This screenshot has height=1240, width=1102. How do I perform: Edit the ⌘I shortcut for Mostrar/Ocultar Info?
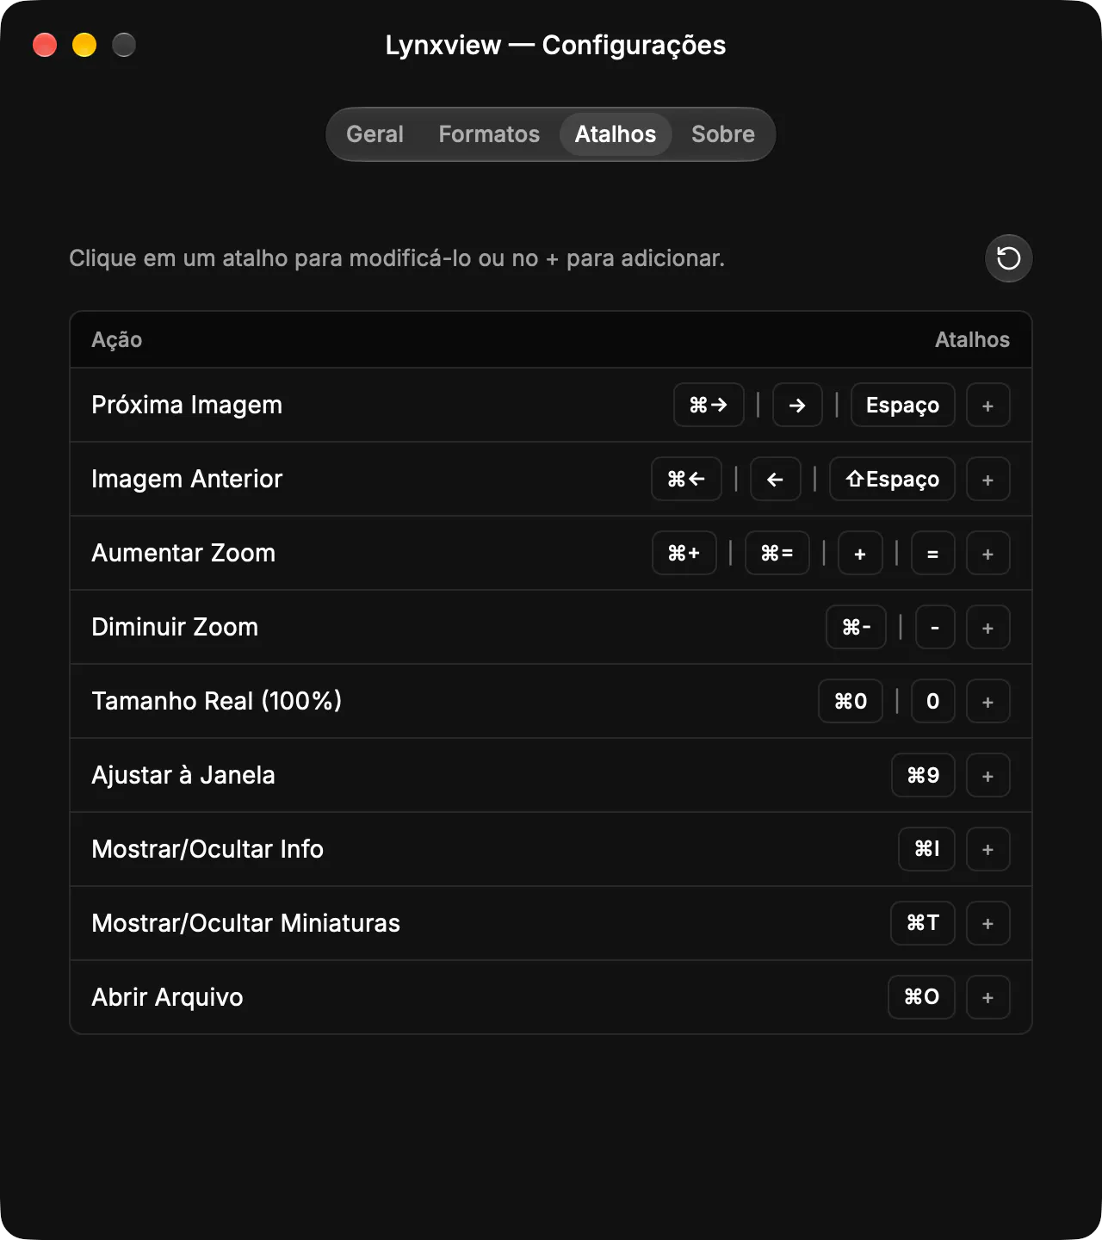(x=926, y=849)
